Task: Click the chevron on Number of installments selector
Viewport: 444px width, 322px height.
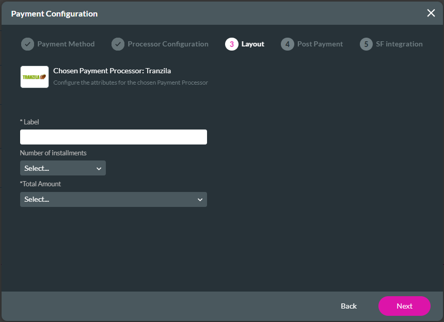Action: (x=99, y=168)
